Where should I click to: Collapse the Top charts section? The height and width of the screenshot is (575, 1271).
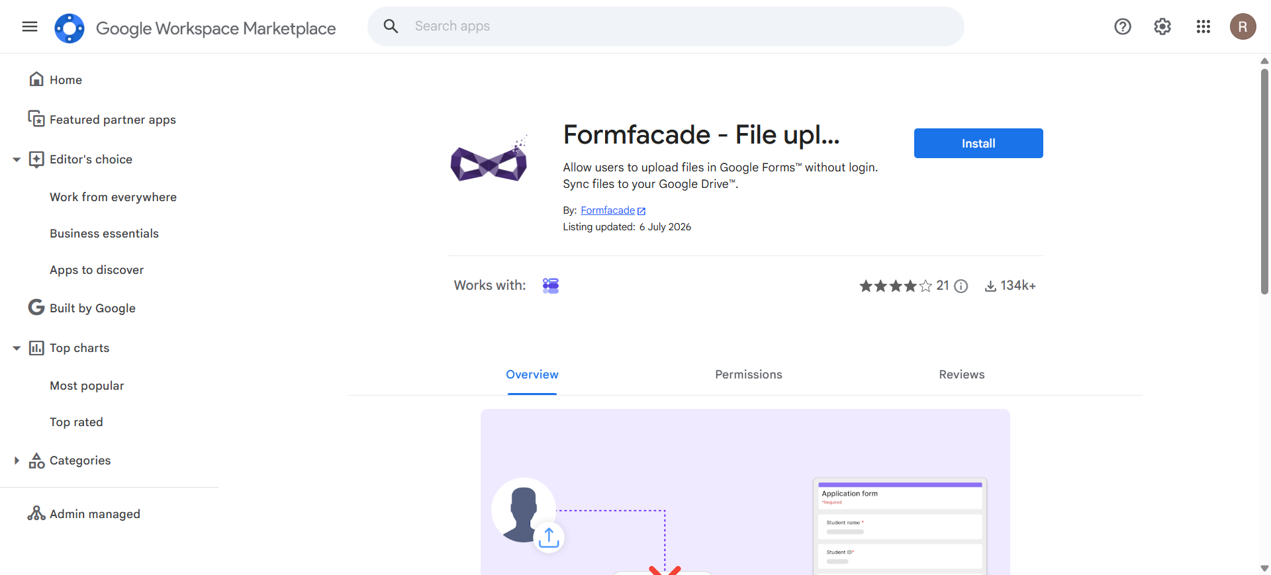(17, 348)
